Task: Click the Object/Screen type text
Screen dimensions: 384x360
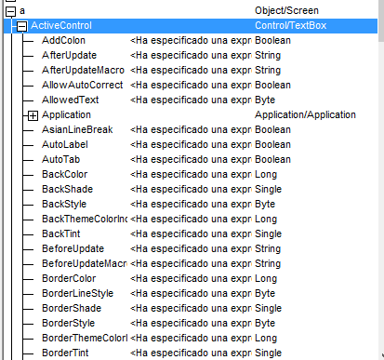Action: (x=286, y=11)
